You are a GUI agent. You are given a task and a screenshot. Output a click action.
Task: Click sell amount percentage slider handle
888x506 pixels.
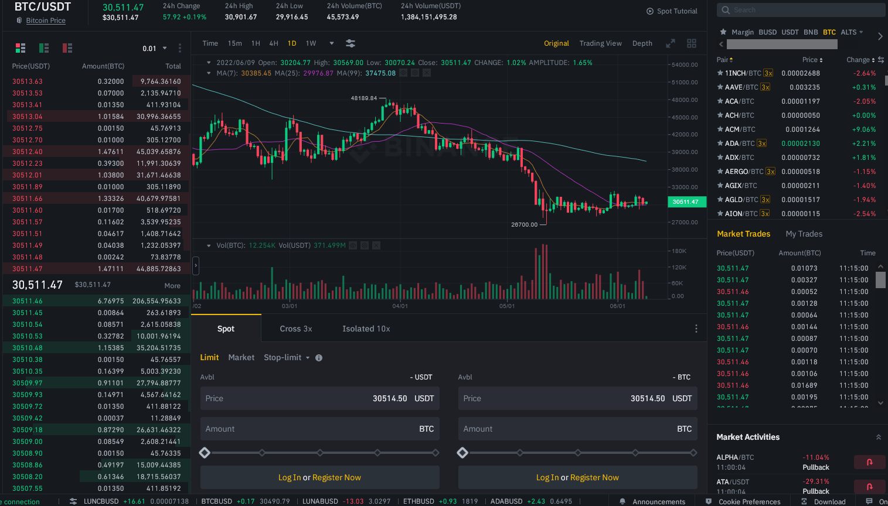pyautogui.click(x=462, y=453)
